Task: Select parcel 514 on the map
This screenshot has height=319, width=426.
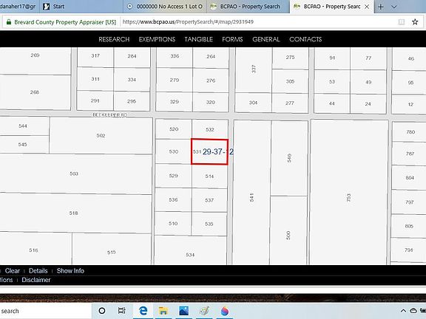Action: point(209,176)
